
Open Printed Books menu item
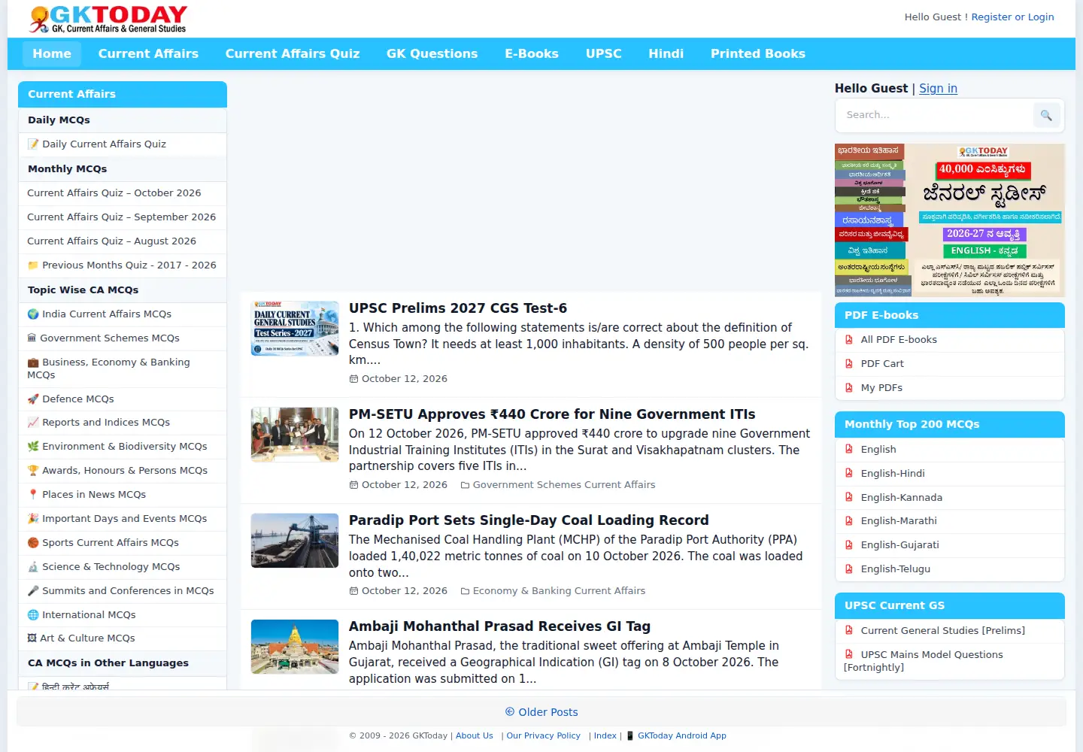point(758,54)
